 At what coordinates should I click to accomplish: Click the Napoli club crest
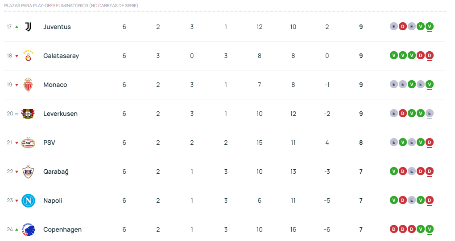click(x=28, y=200)
